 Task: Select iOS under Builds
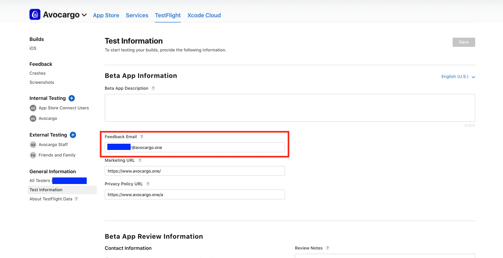point(33,48)
